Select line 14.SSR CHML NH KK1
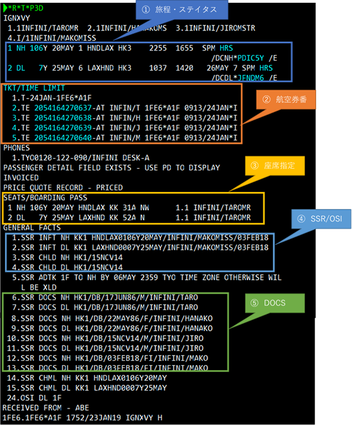Image resolution: width=352 pixels, height=425 pixels. tap(87, 378)
